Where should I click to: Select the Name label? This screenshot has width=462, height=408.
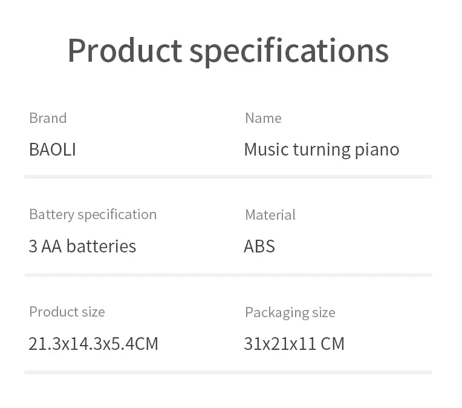tap(263, 118)
